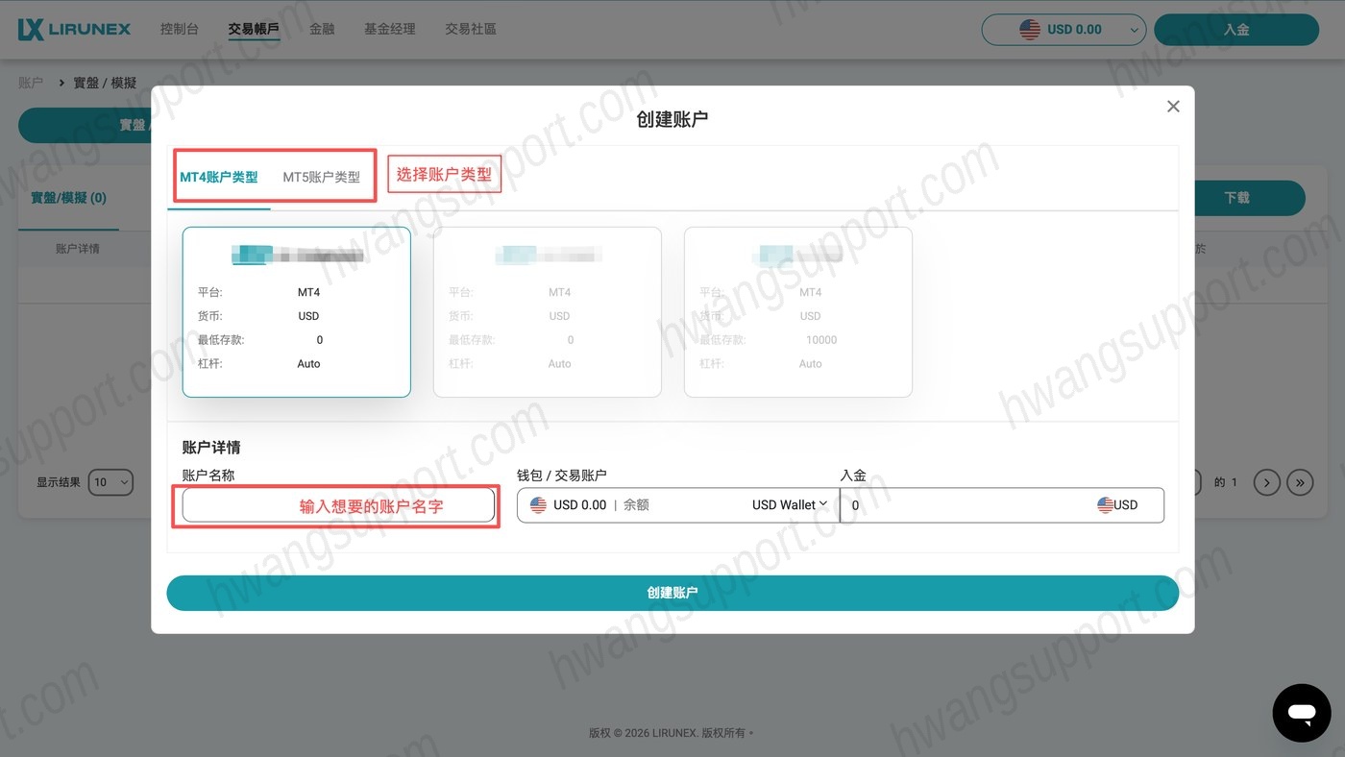Select the 實盤/模擬 (0) tab
The height and width of the screenshot is (757, 1345).
point(68,198)
